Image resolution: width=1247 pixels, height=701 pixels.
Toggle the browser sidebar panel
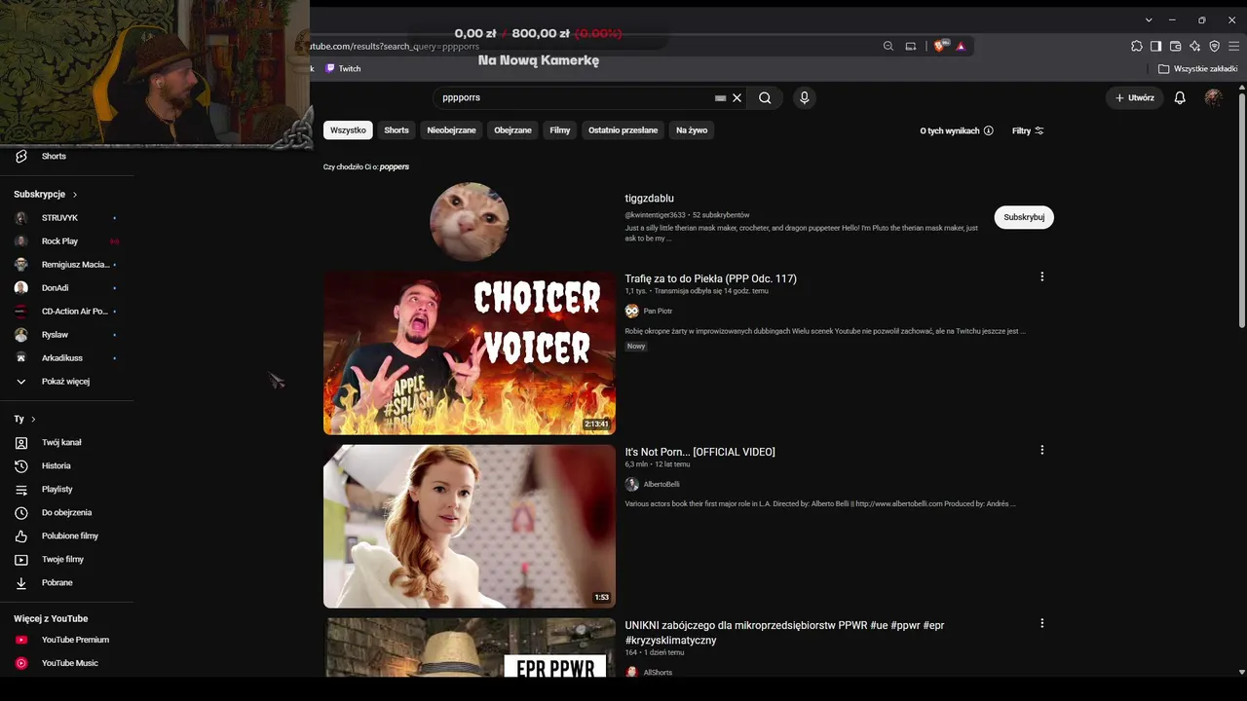tap(1155, 46)
